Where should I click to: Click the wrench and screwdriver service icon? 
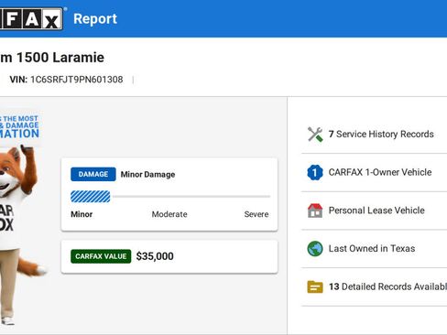coord(315,135)
